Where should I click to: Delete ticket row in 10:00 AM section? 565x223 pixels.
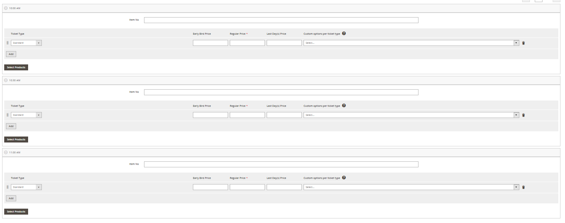point(523,43)
